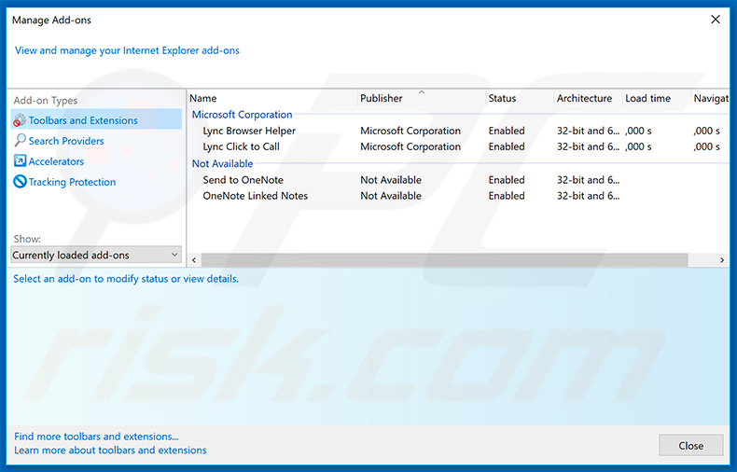Image resolution: width=737 pixels, height=472 pixels.
Task: Click the Toolbars and Extensions gear icon
Action: (20, 120)
